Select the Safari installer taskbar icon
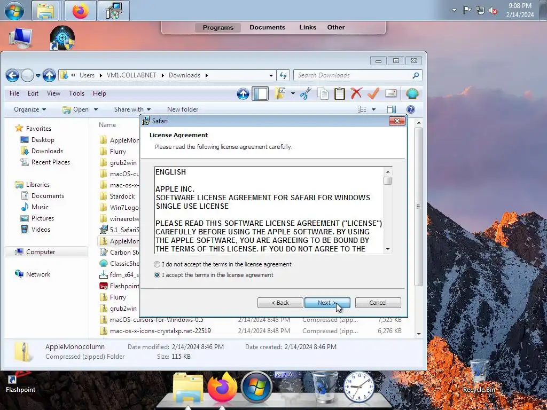This screenshot has width=547, height=410. tap(114, 11)
